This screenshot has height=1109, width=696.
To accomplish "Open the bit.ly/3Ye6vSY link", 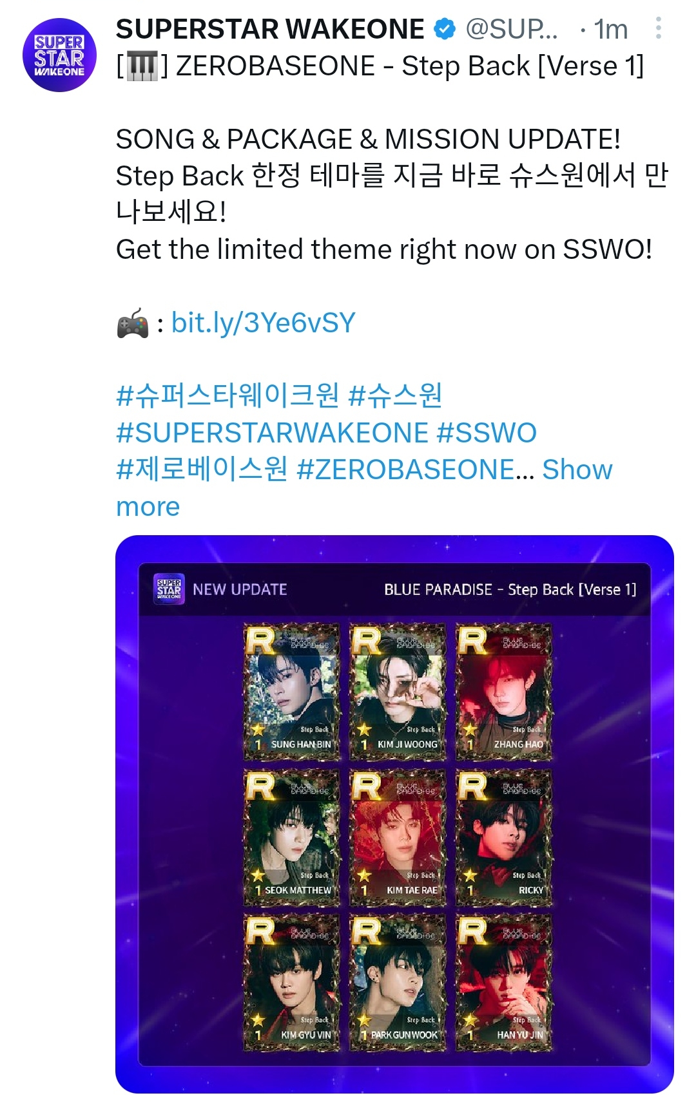I will coord(264,323).
